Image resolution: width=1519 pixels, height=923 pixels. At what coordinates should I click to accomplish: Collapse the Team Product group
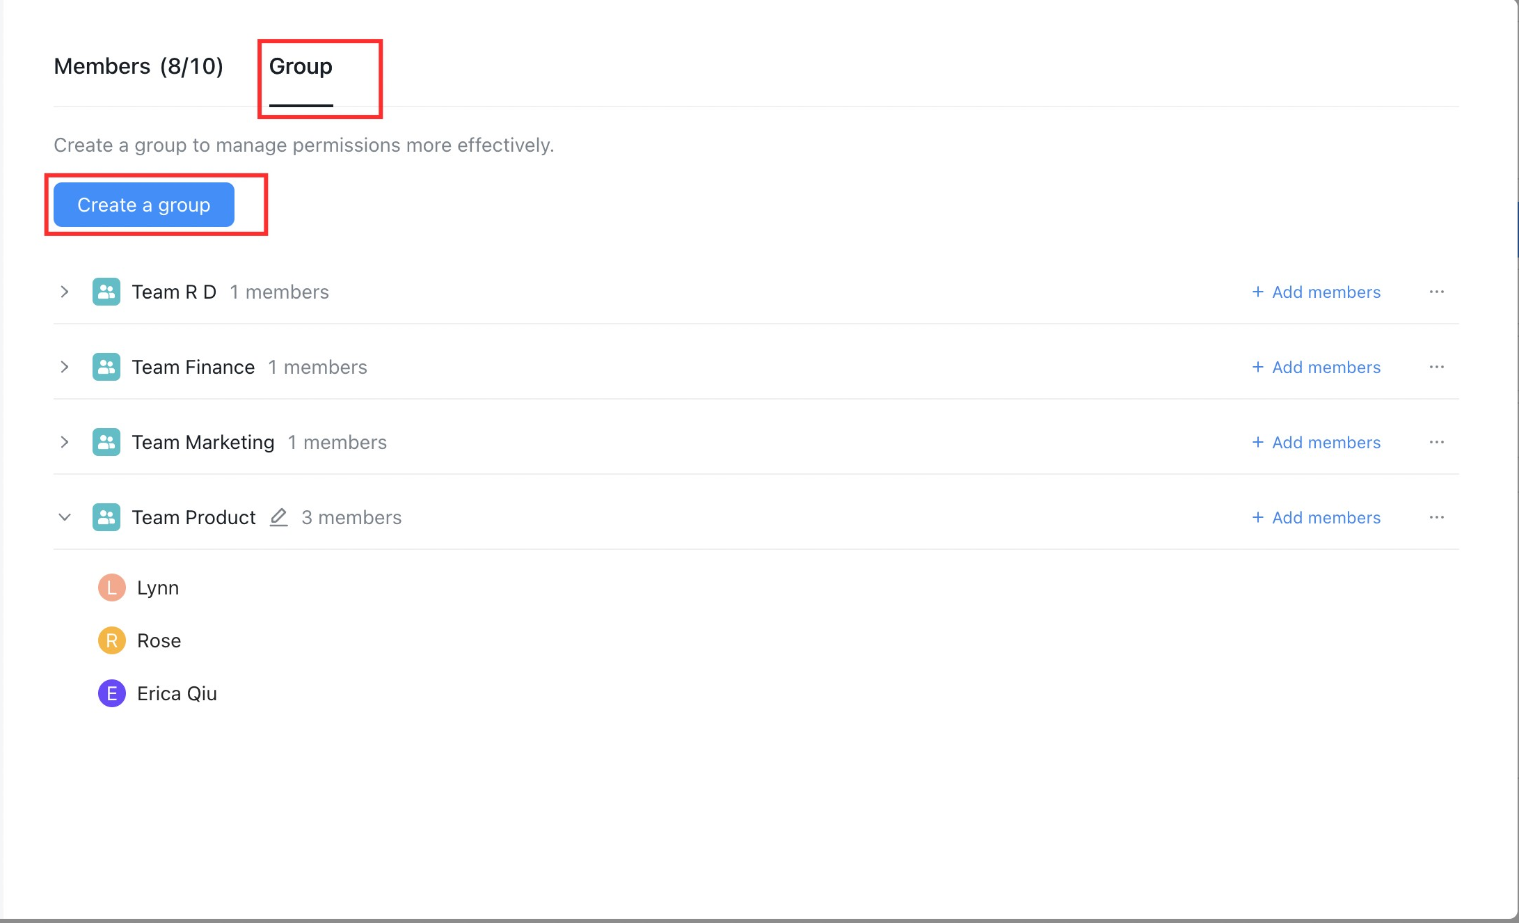click(65, 517)
